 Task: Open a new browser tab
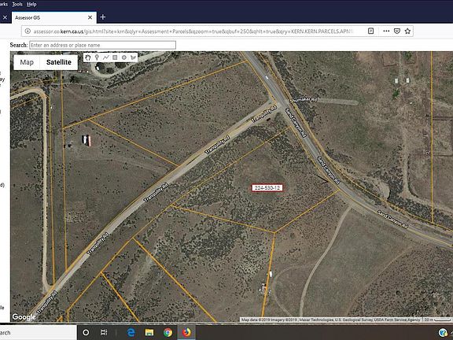[x=102, y=17]
